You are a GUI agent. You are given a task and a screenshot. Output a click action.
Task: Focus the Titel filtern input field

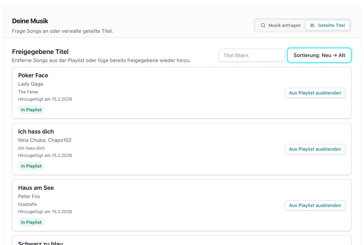pos(251,55)
